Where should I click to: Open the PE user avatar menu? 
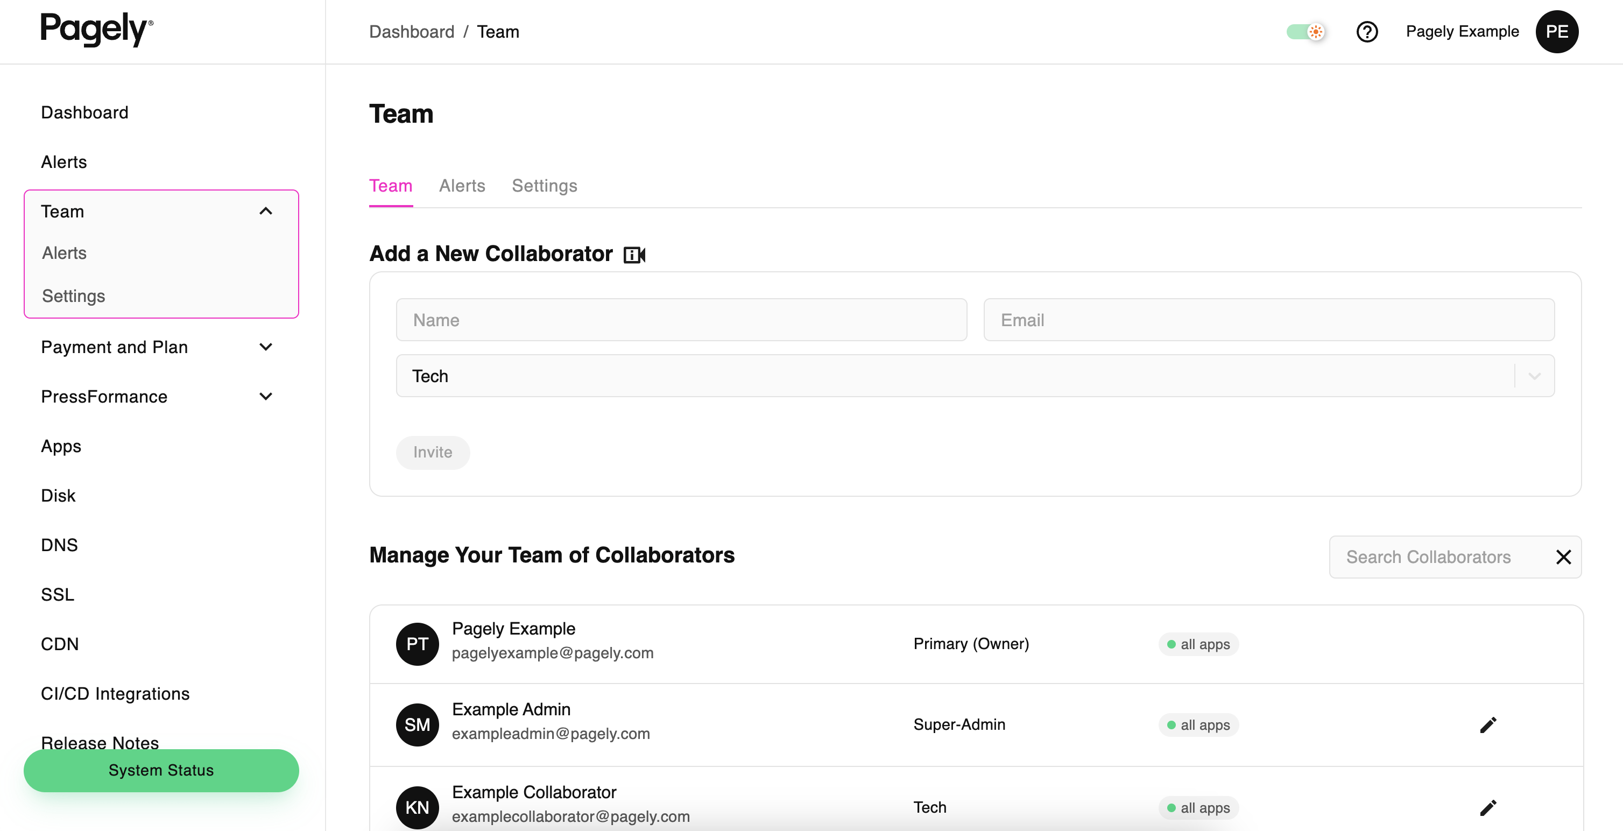coord(1556,32)
